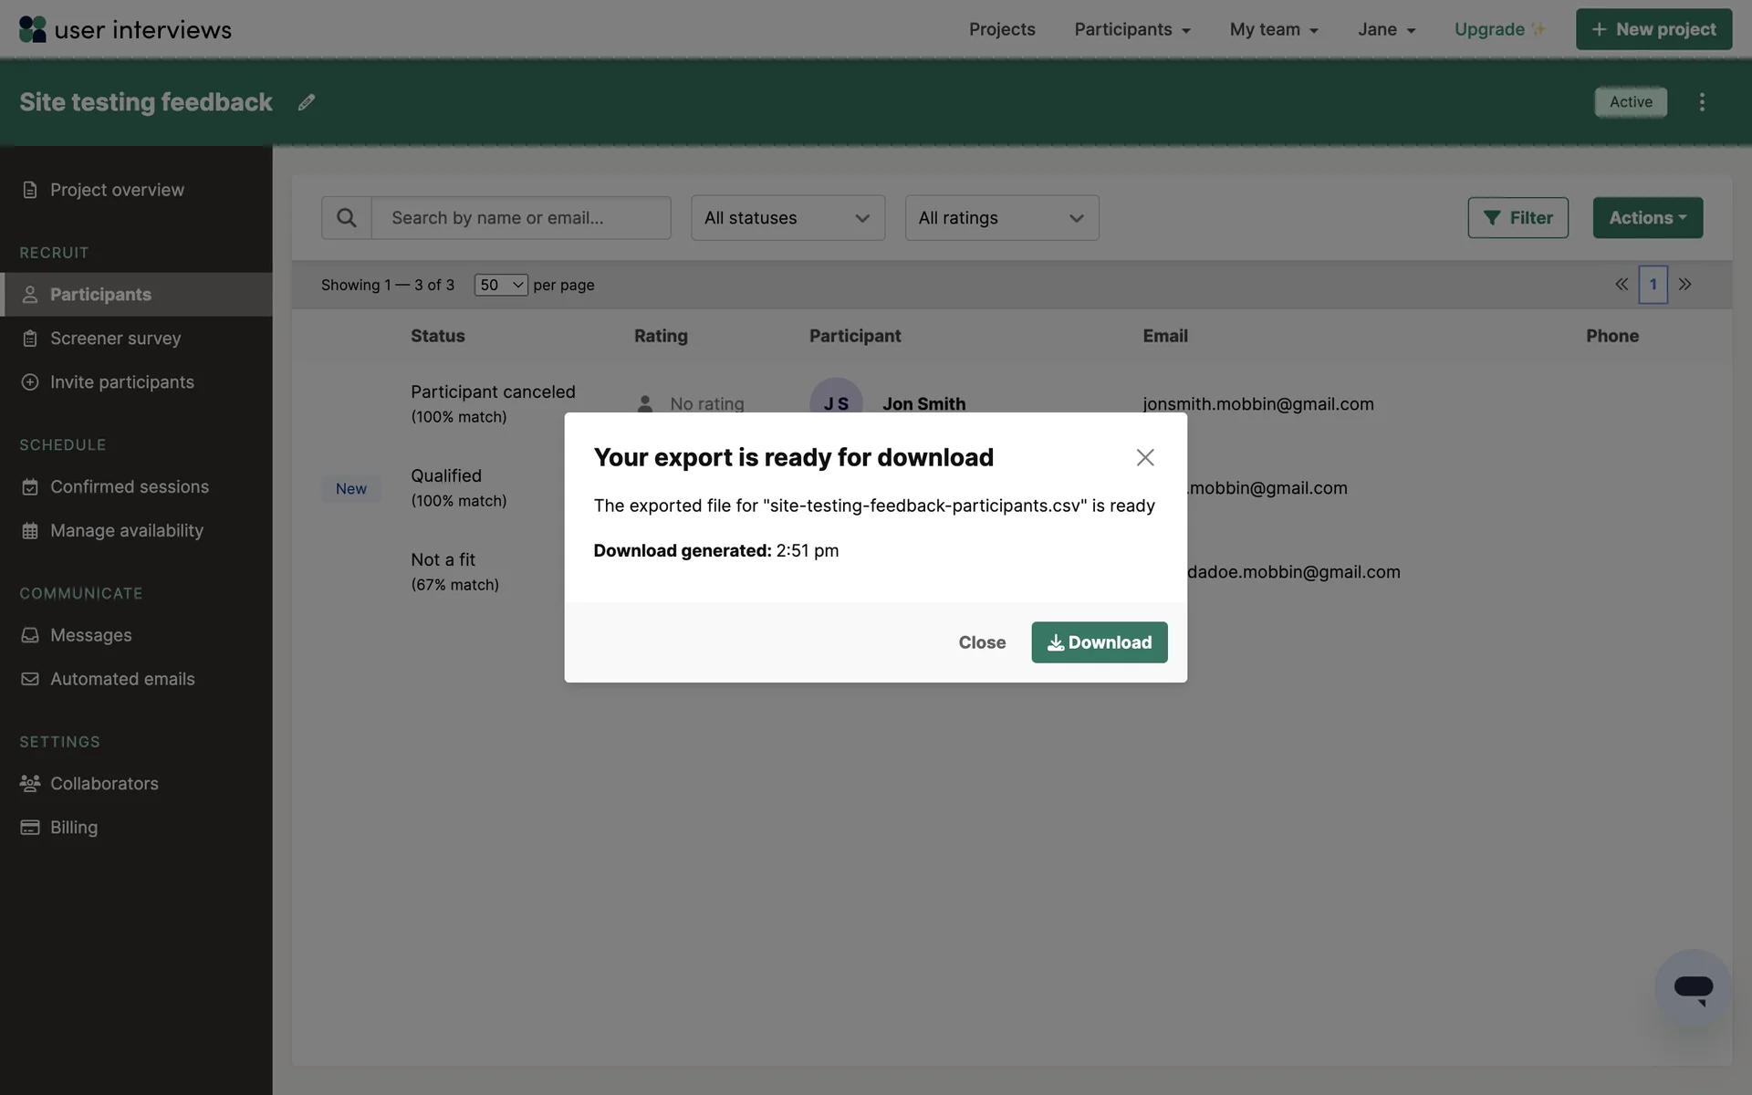Screen dimensions: 1752x1095
Task: Open the Actions dropdown button
Action: pos(1647,218)
